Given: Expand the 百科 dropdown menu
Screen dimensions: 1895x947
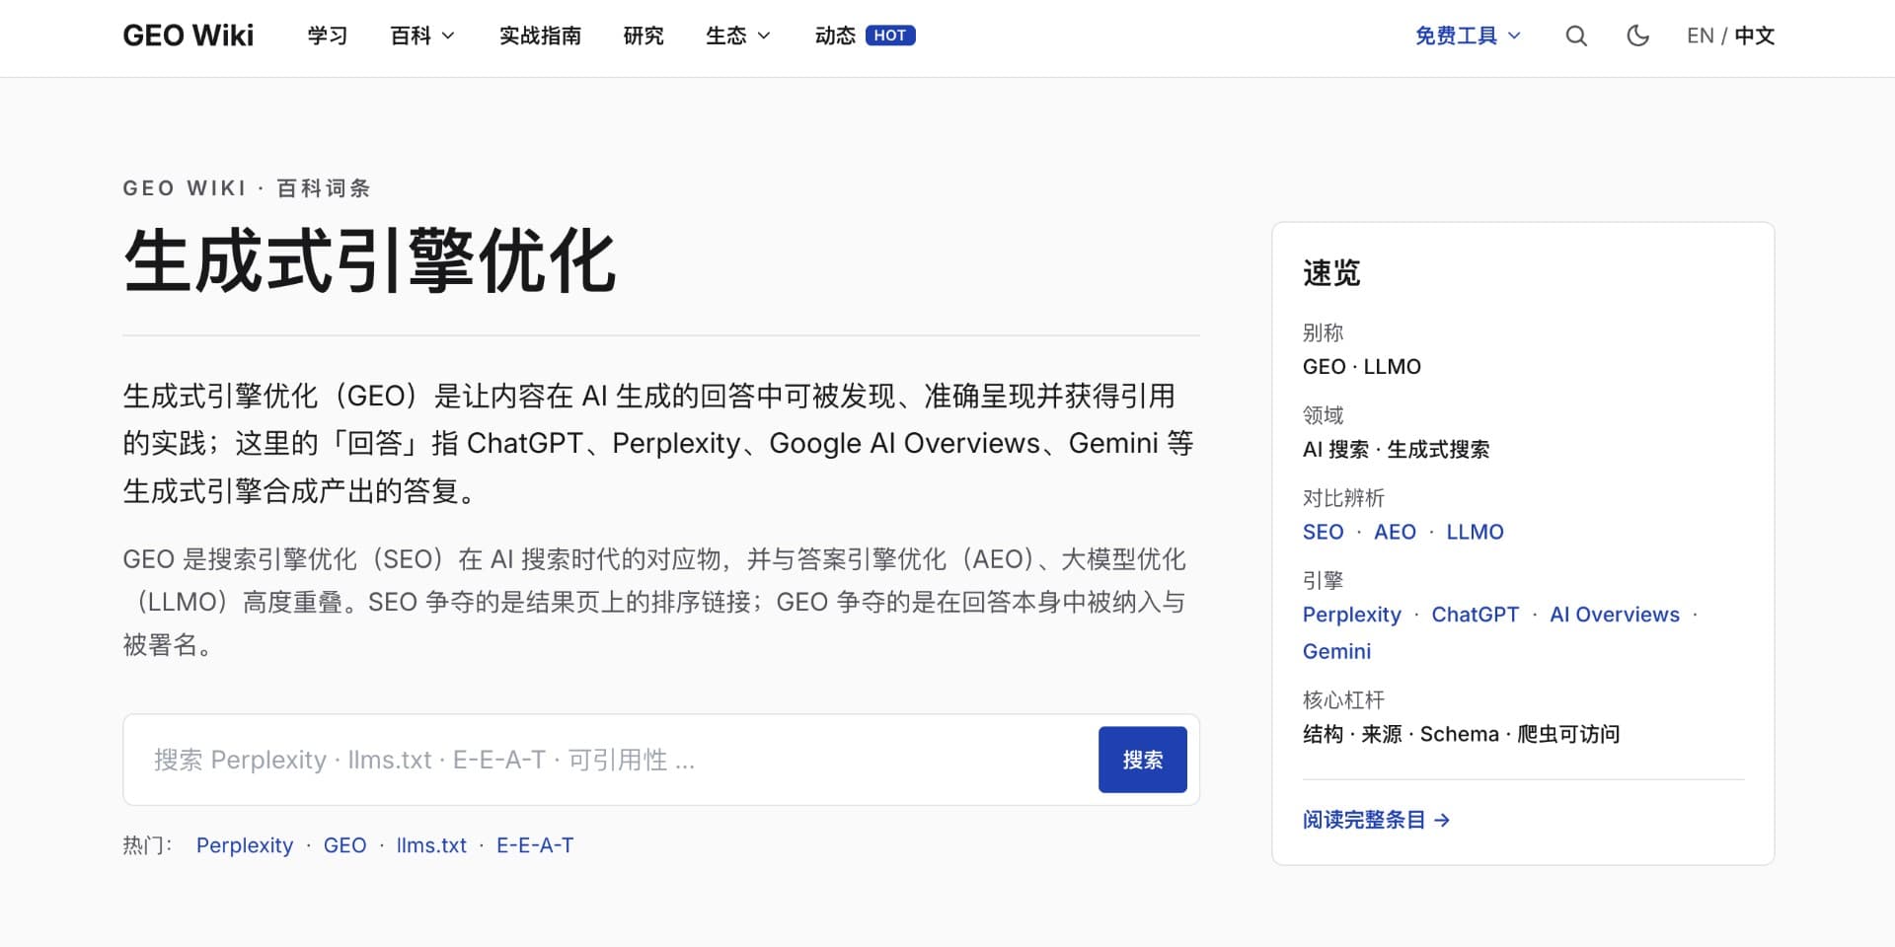Looking at the screenshot, I should 422,36.
